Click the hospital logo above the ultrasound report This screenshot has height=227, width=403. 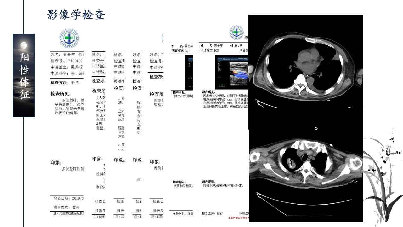[x=236, y=33]
